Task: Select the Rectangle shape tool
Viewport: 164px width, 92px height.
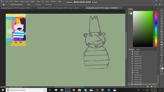Action: click(162, 55)
